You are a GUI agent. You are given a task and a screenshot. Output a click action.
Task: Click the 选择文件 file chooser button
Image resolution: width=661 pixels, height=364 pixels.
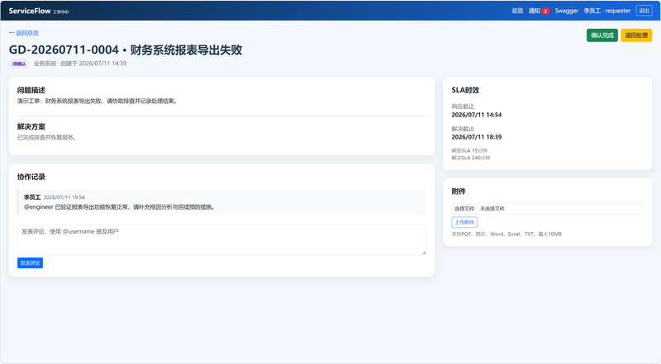click(464, 209)
